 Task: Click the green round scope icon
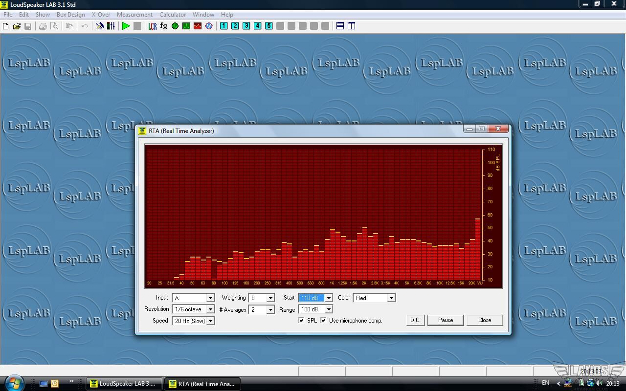click(x=175, y=26)
